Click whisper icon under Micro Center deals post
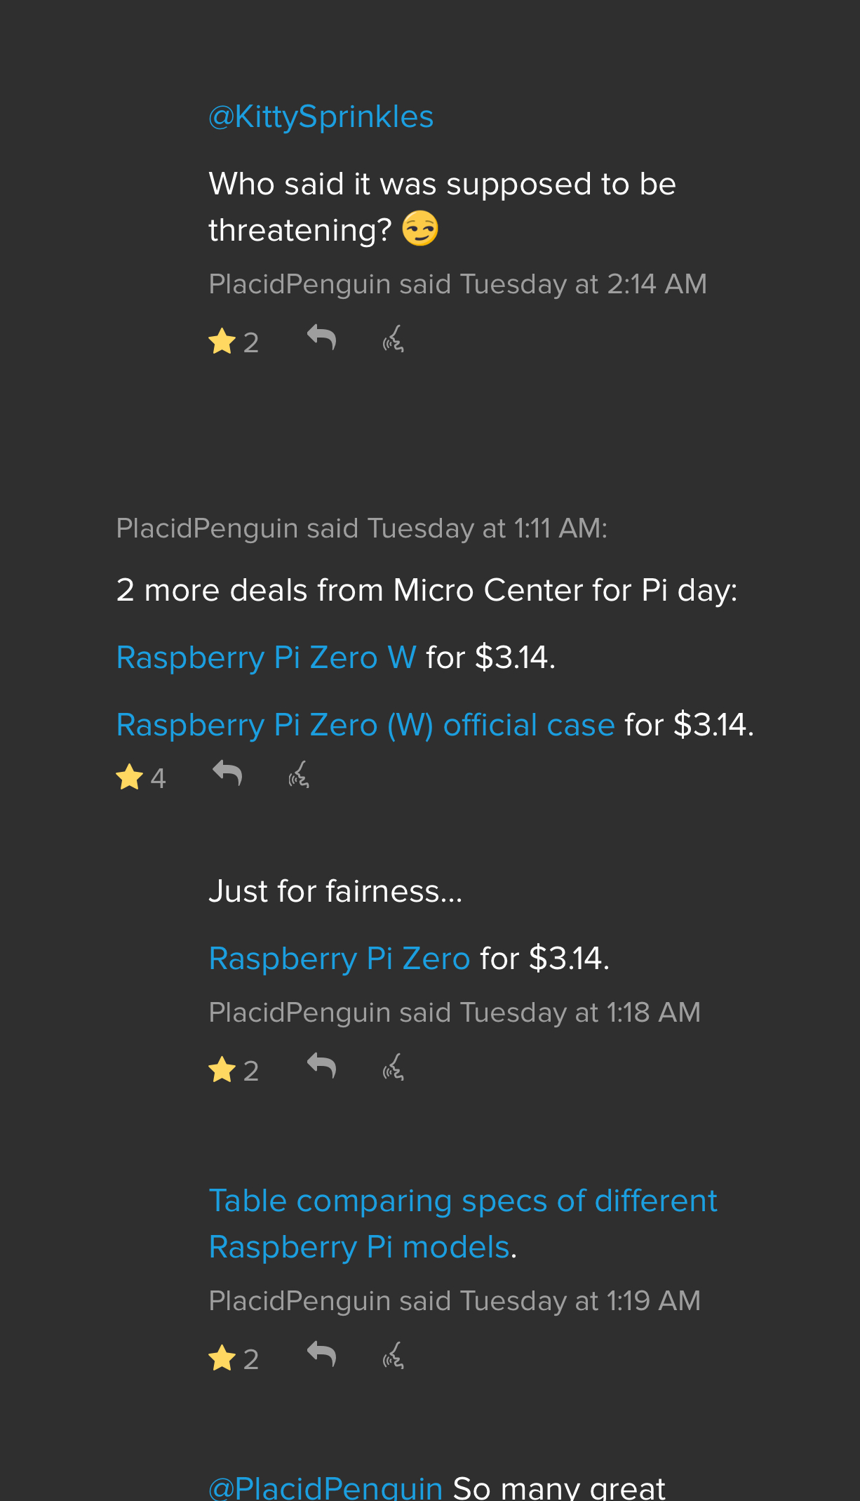 click(x=299, y=775)
